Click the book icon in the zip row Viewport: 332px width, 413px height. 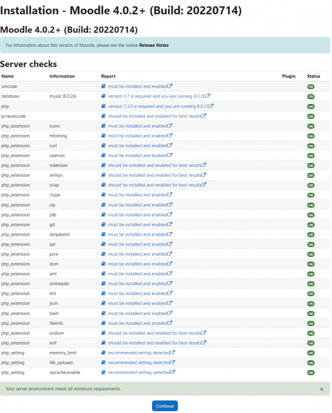104,205
